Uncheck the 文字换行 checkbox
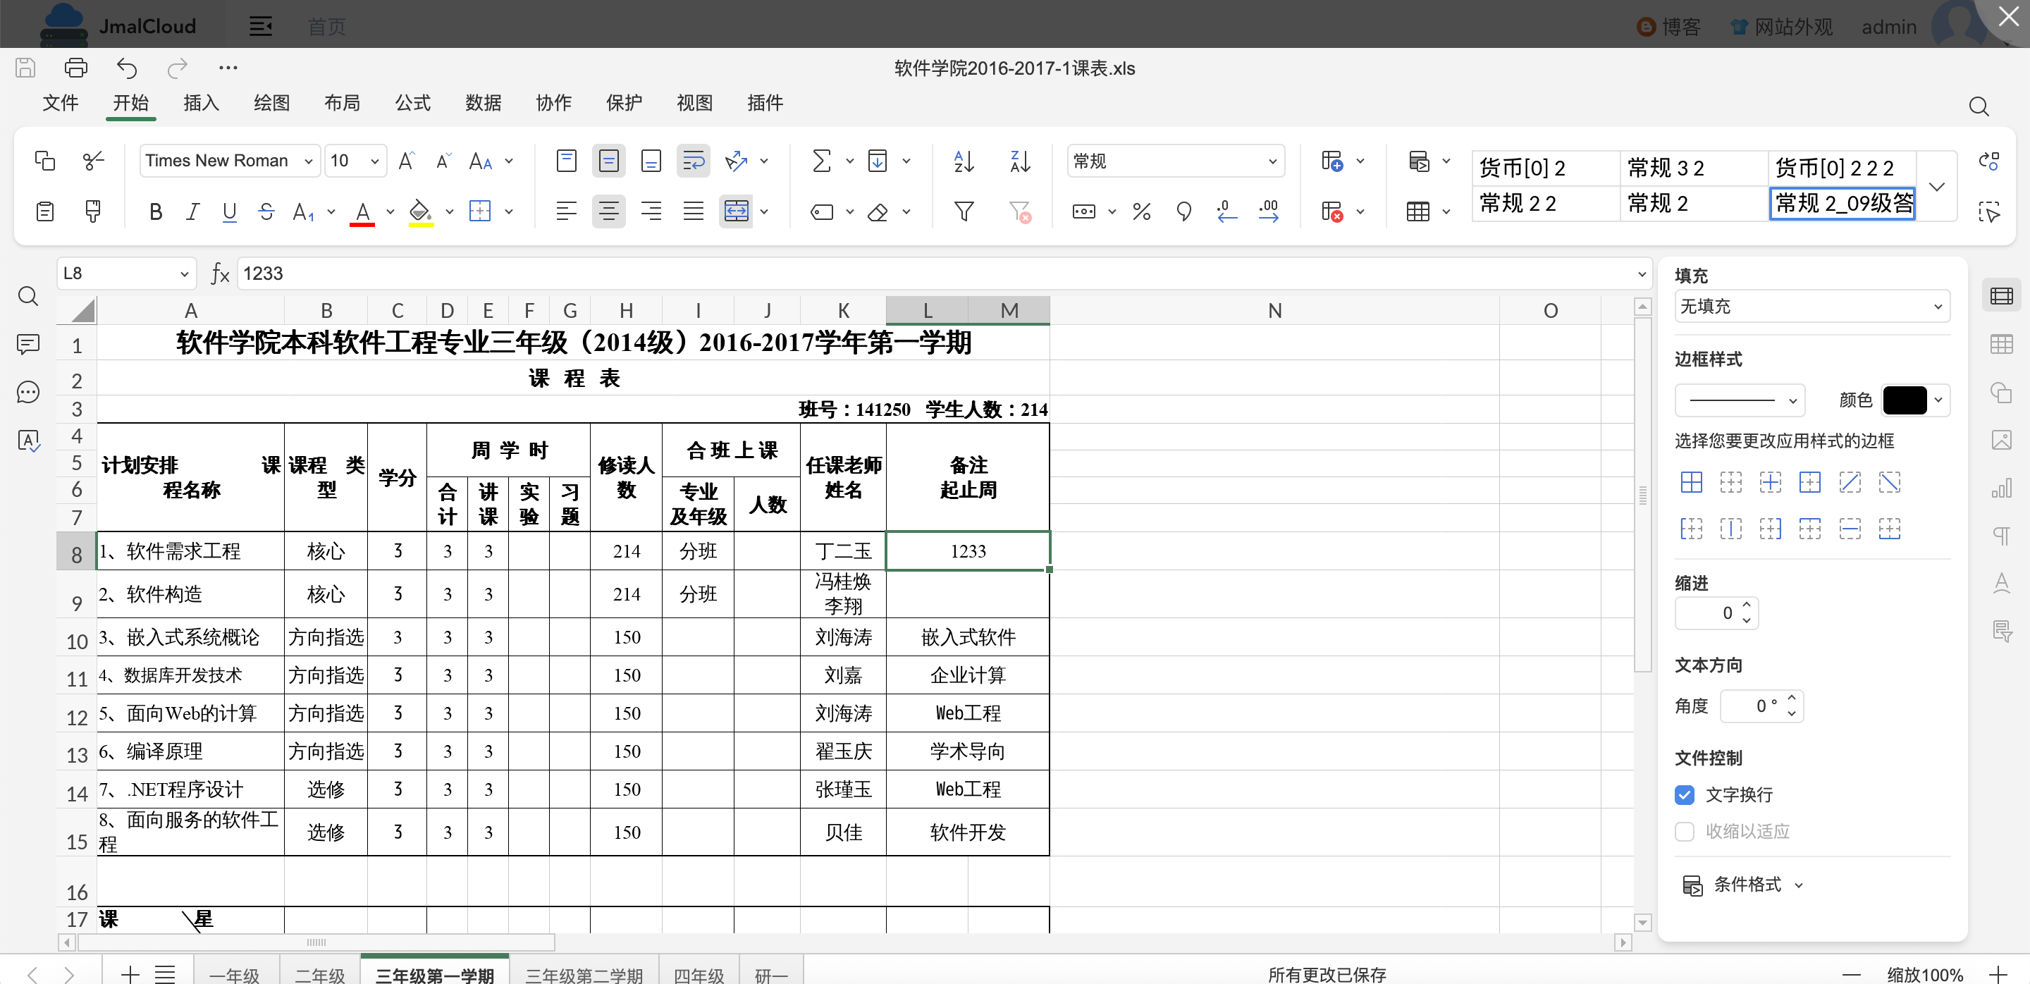Image resolution: width=2030 pixels, height=984 pixels. (x=1684, y=794)
